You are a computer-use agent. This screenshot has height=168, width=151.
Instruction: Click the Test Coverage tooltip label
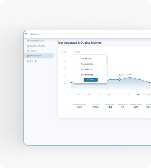(x=127, y=75)
